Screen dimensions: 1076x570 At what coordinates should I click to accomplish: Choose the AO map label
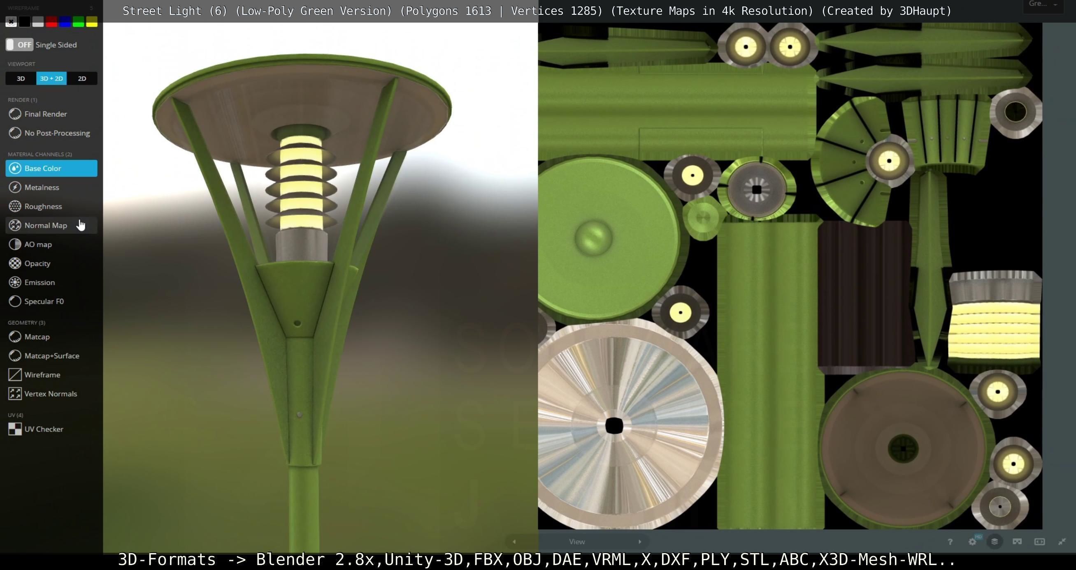click(38, 244)
